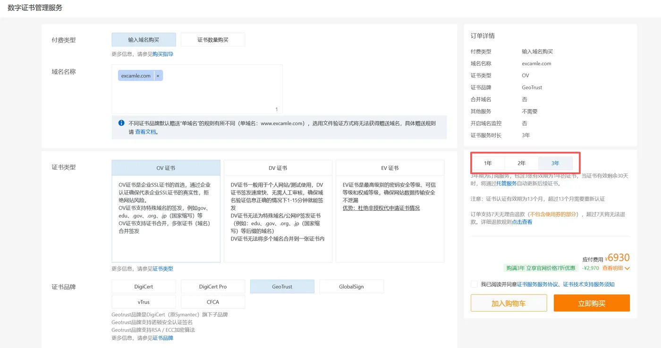Image resolution: width=661 pixels, height=348 pixels.
Task: Pick the DigiCert brand
Action: coord(144,287)
